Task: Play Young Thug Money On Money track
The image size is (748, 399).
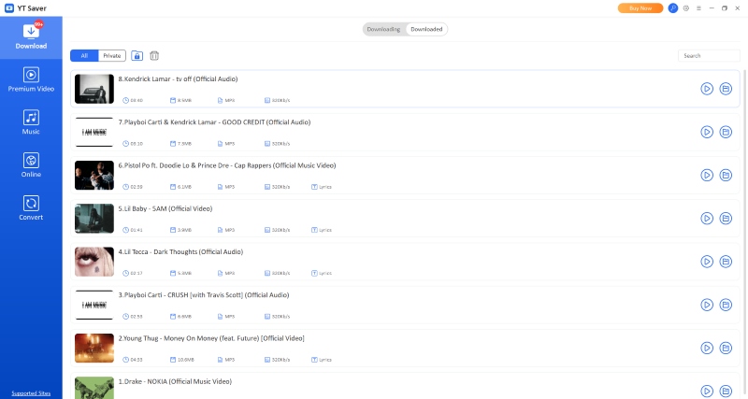Action: click(707, 348)
